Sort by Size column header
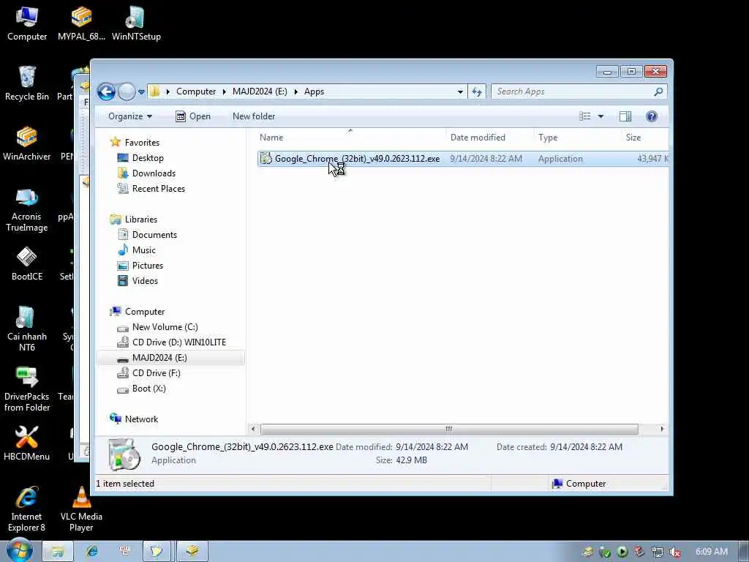The height and width of the screenshot is (562, 749). 644,137
